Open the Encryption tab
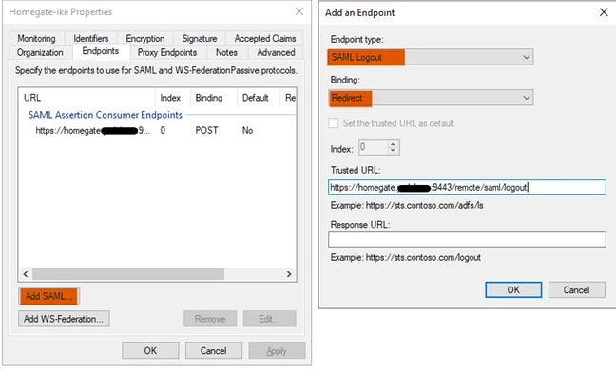The height and width of the screenshot is (370, 616). pos(144,38)
